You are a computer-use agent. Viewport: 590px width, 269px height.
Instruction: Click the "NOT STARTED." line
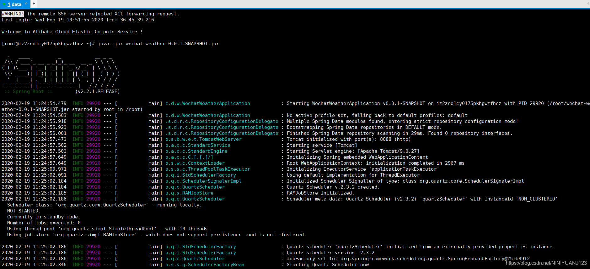point(24,211)
